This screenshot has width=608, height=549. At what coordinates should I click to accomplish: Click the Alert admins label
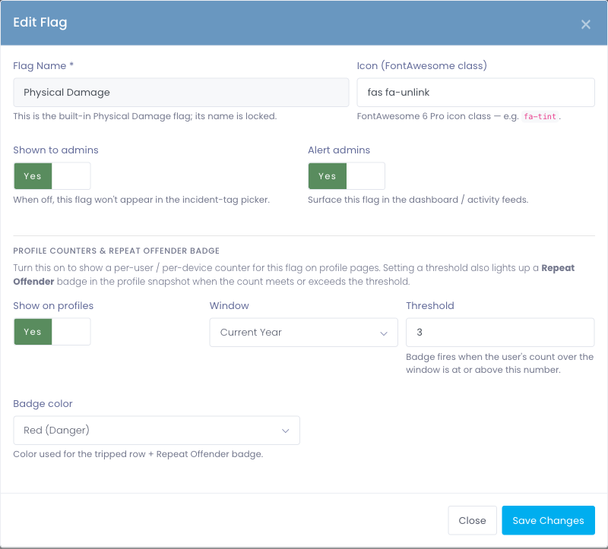(x=339, y=150)
